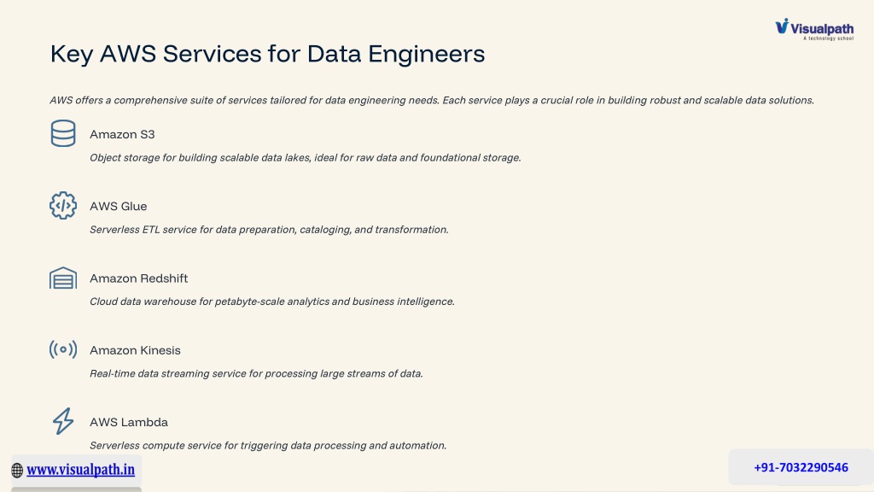Click the Amazon Kinesis streaming signal icon
874x492 pixels.
[x=63, y=349]
